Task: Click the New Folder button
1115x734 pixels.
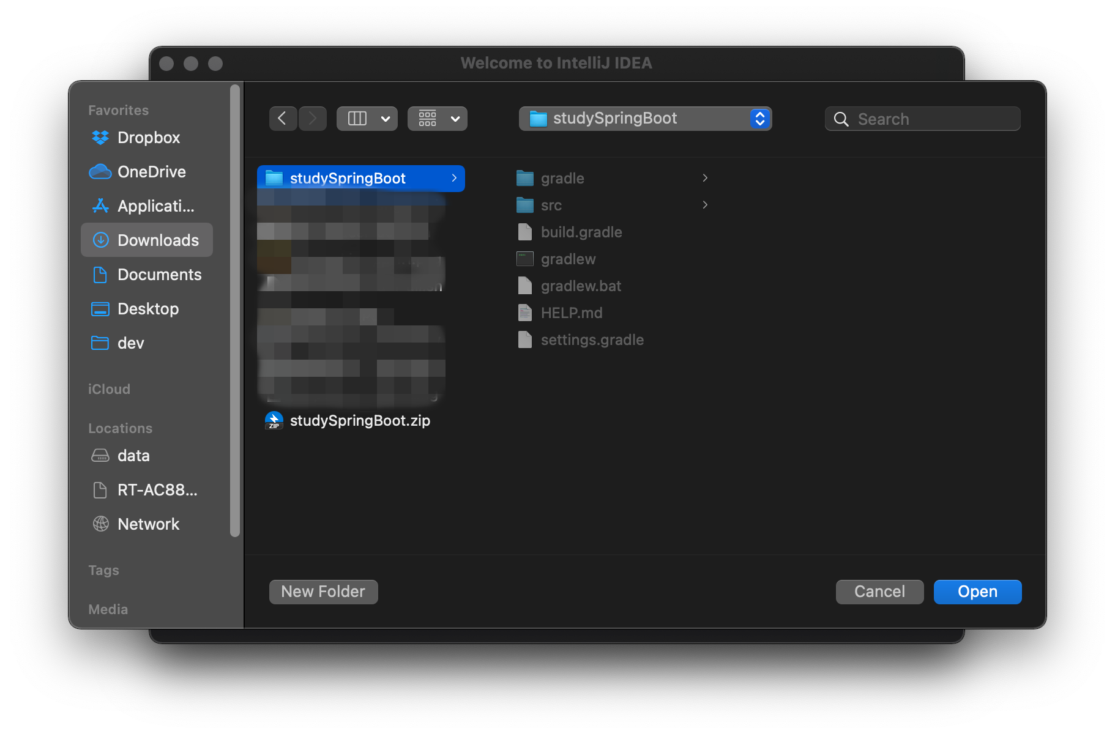Action: coord(323,592)
